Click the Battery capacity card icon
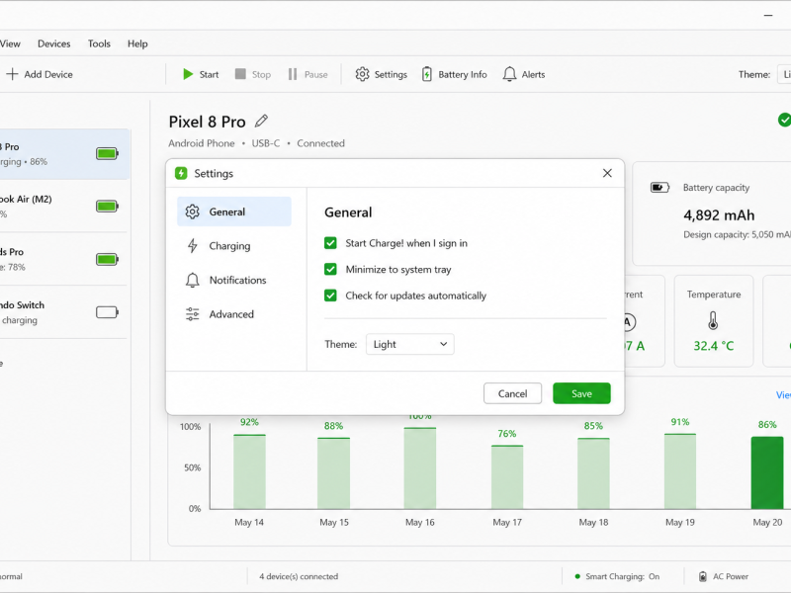This screenshot has width=791, height=593. point(659,188)
